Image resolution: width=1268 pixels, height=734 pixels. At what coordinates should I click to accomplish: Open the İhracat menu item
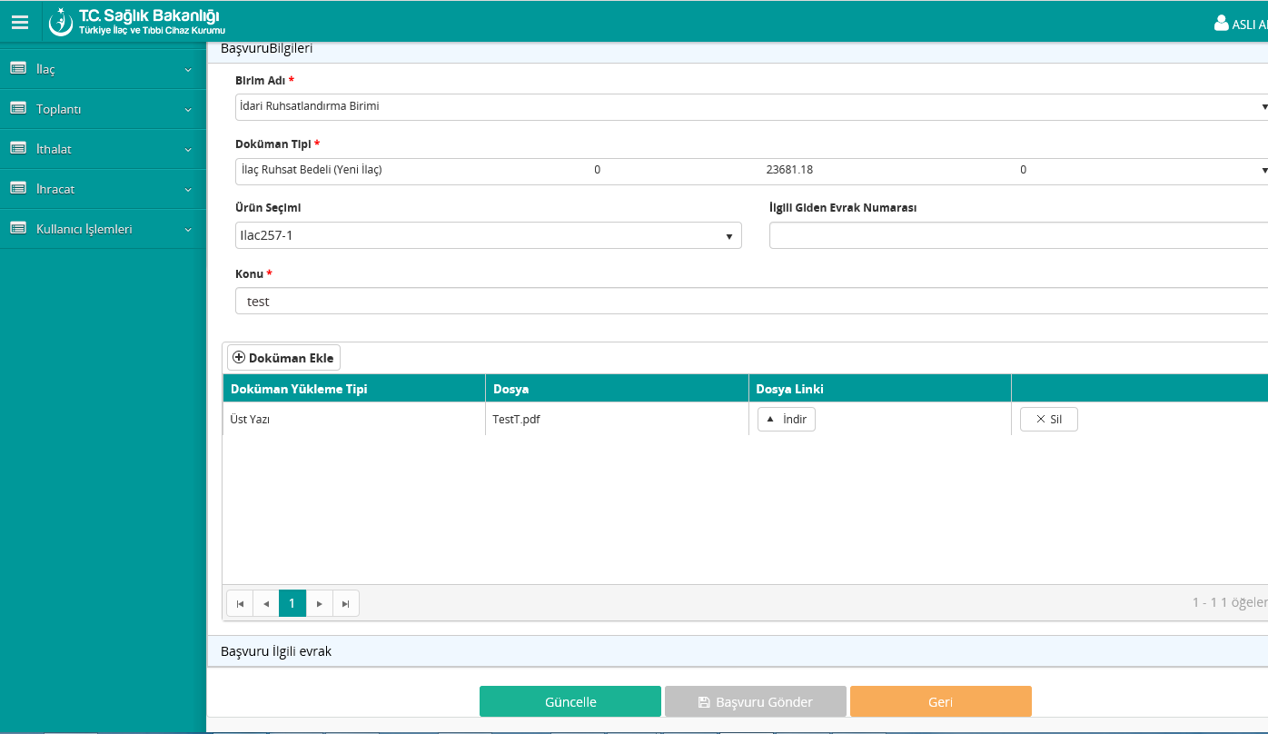coord(103,189)
